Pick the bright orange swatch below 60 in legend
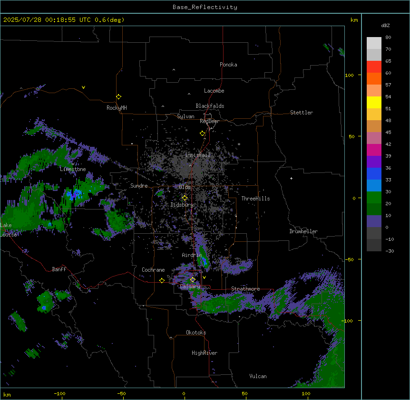Image resolution: width=410 pixels, height=400 pixels. coord(374,78)
